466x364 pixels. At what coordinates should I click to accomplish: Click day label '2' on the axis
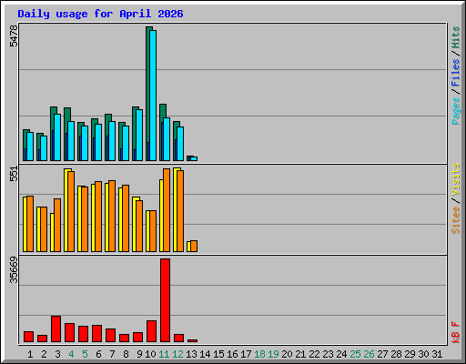(44, 354)
